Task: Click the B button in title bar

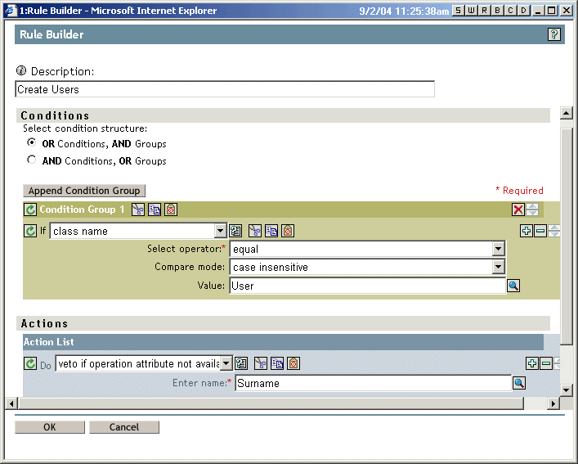Action: (x=497, y=11)
